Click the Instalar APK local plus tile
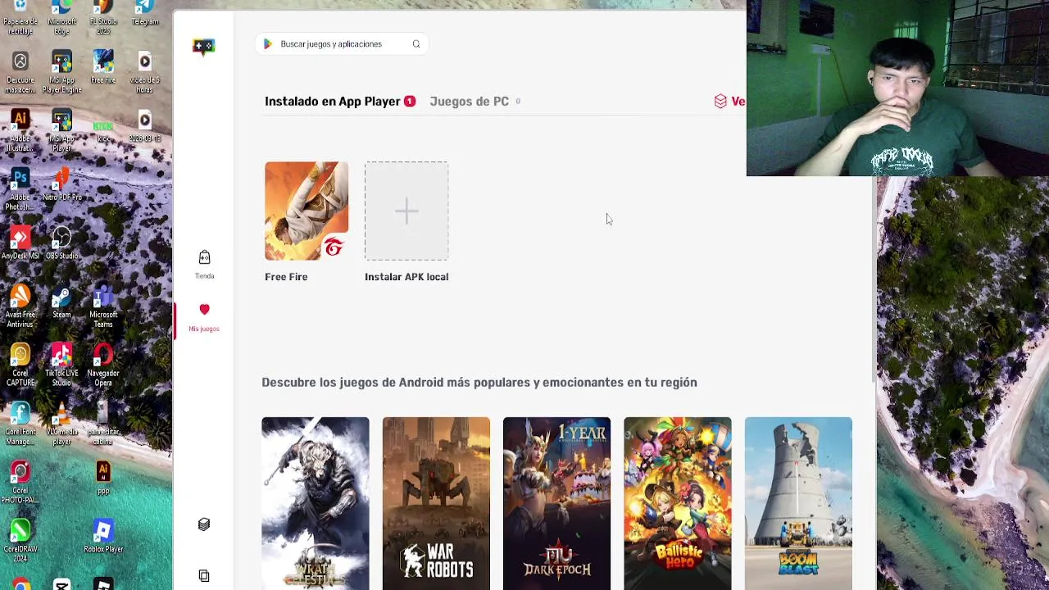Viewport: 1049px width, 590px height. (406, 211)
